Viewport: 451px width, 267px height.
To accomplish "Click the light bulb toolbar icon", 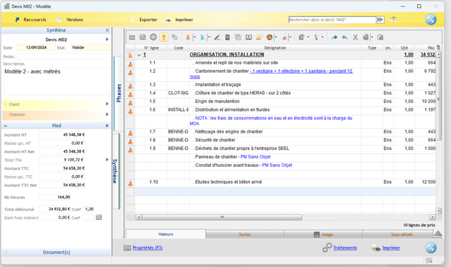I will (x=163, y=37).
